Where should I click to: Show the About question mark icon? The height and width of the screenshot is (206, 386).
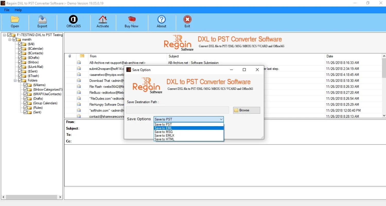coord(162,20)
